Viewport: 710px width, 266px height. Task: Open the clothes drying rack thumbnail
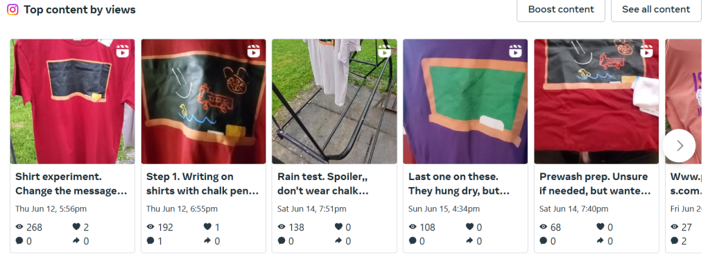[x=335, y=101]
